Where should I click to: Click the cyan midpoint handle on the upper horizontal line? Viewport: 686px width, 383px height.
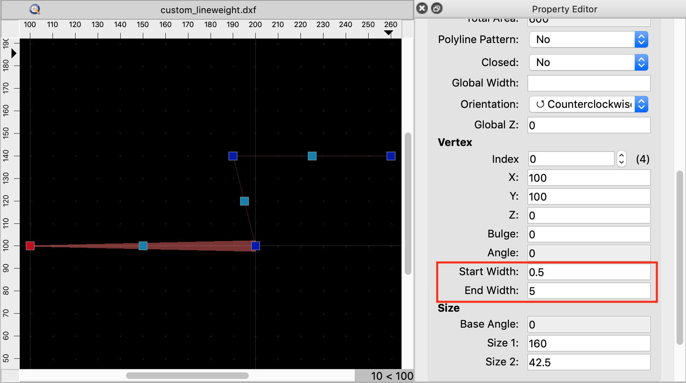[x=312, y=156]
